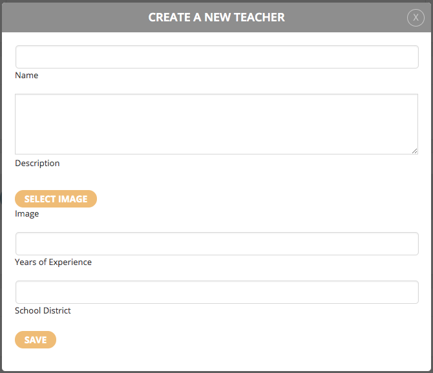The height and width of the screenshot is (373, 433).
Task: Click empty space right of Select Image
Action: click(x=249, y=198)
